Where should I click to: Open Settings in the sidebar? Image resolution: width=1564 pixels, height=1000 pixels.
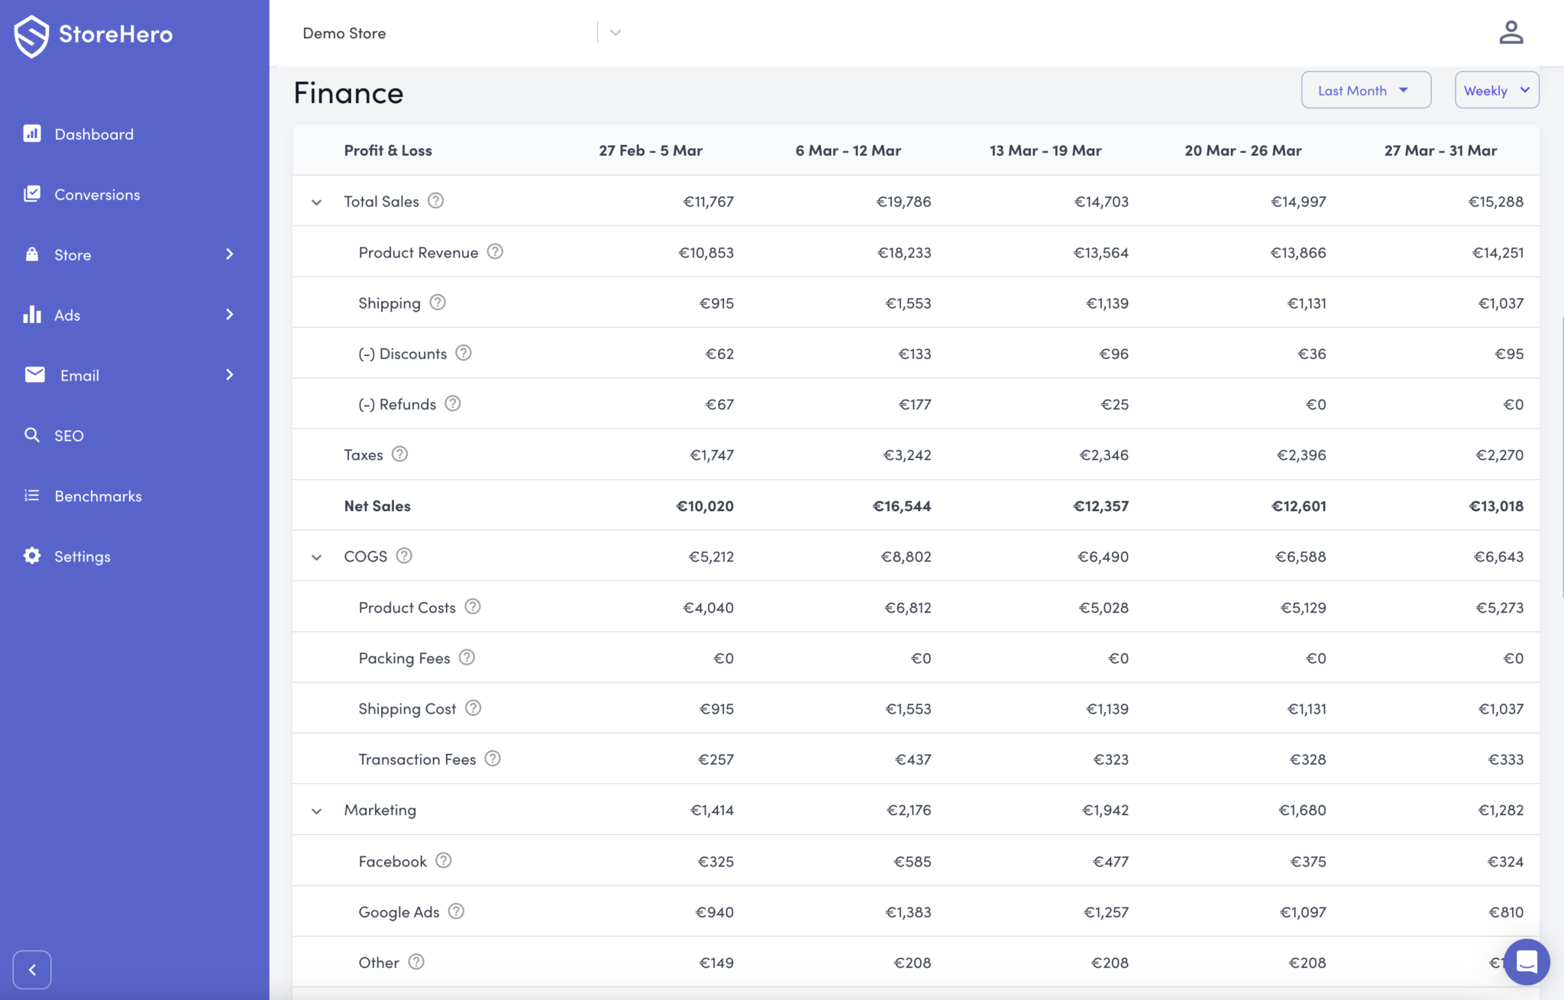[x=82, y=557]
